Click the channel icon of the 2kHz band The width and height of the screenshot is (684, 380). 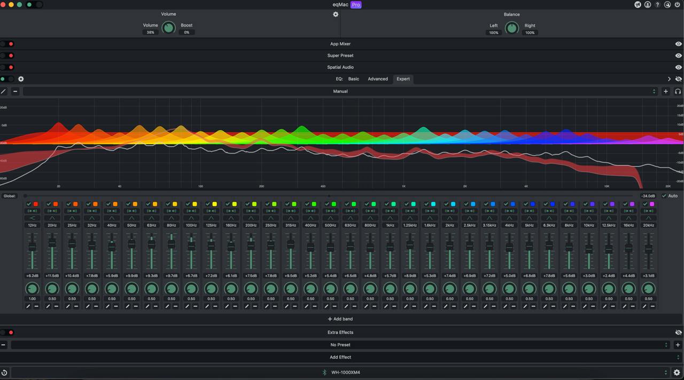450,211
